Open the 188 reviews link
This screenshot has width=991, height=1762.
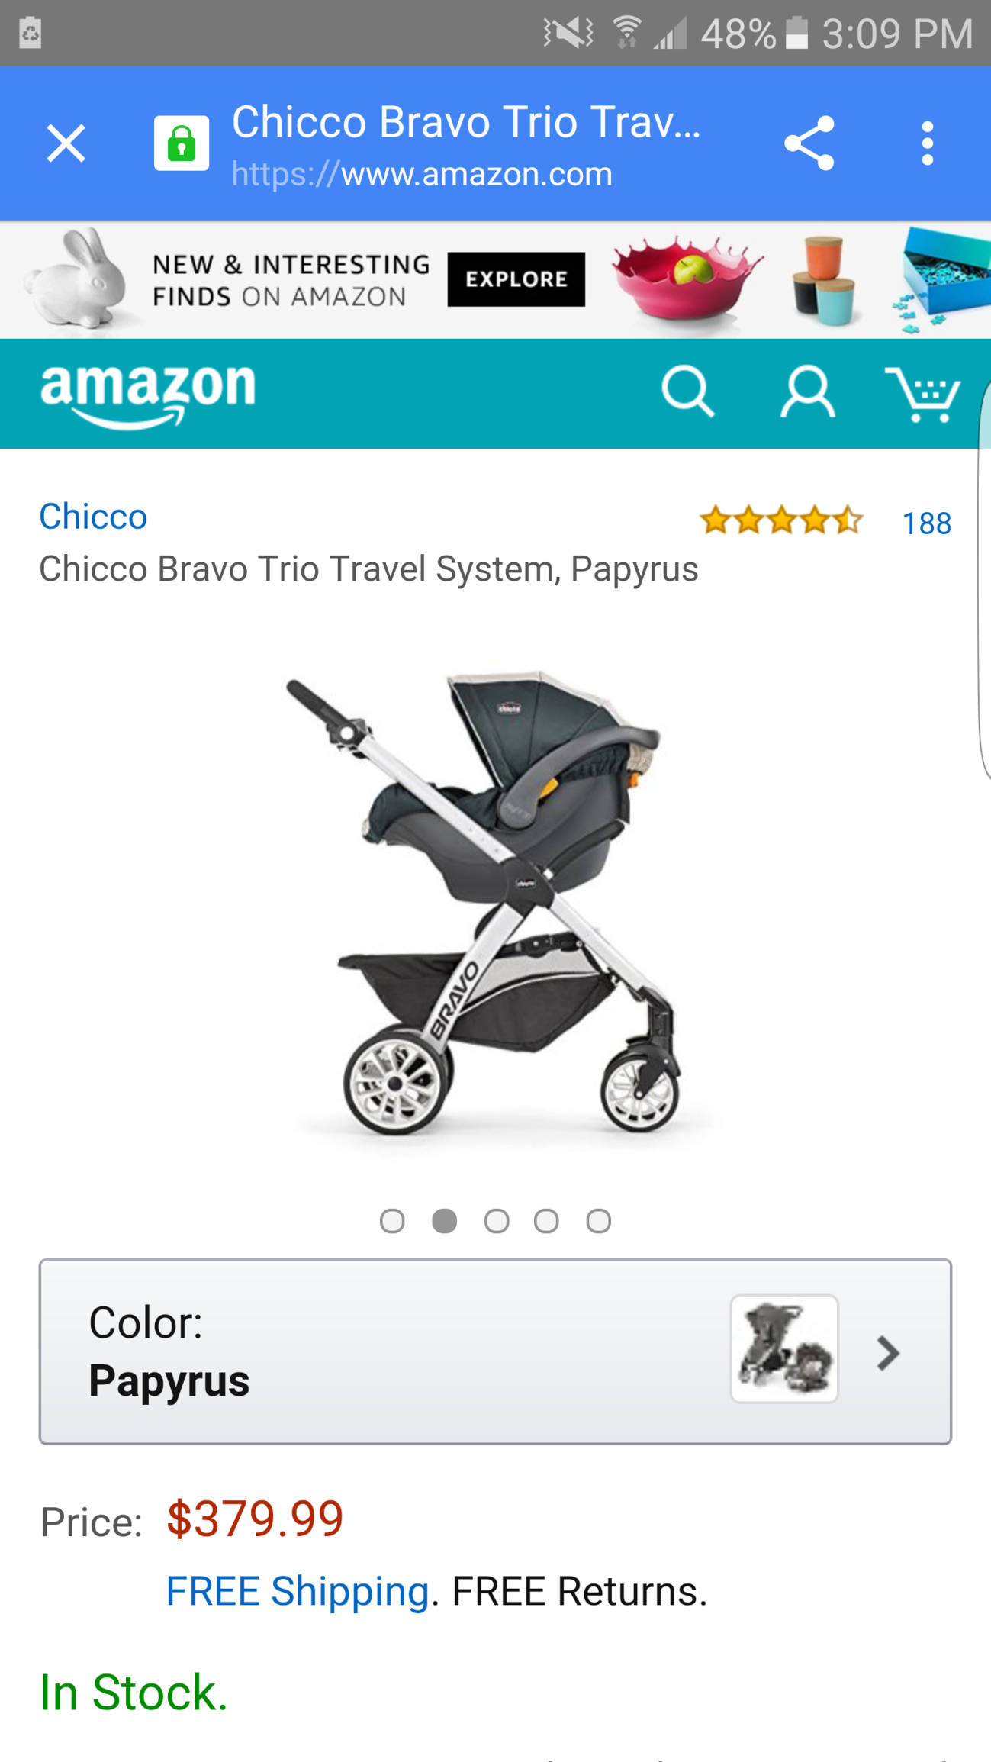coord(926,523)
